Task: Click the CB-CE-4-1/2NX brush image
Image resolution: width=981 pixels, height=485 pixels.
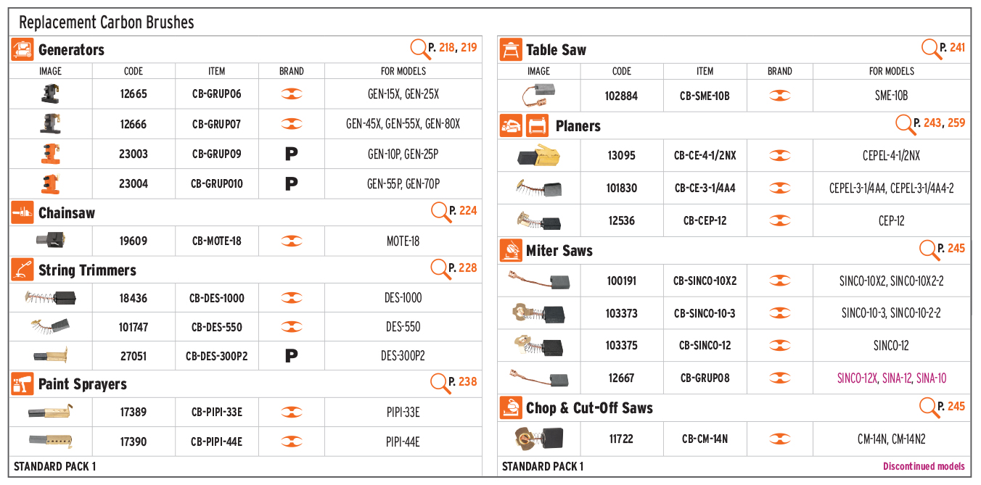Action: pos(538,156)
